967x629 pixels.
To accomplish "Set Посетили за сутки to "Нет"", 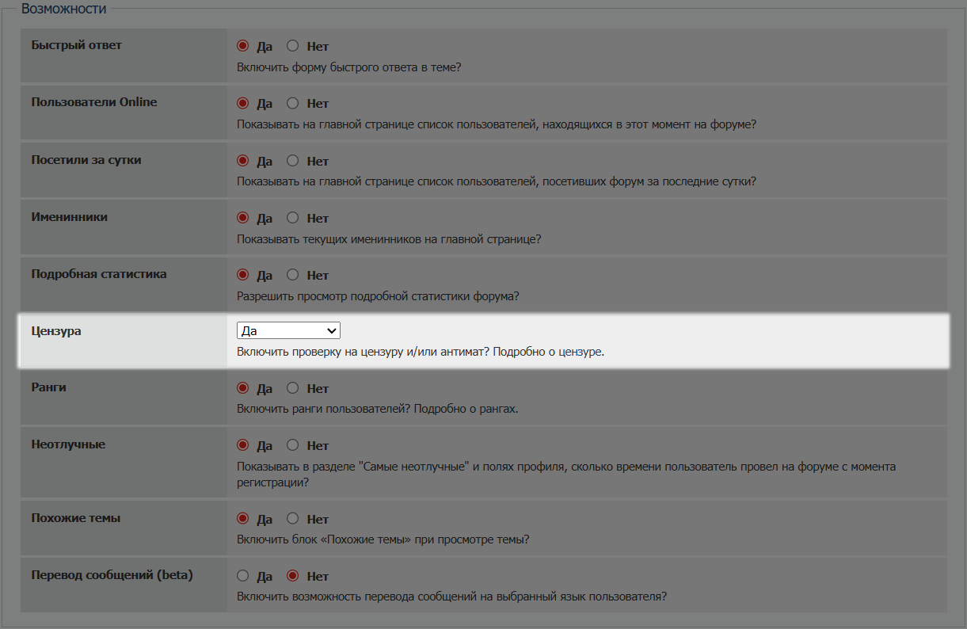I will tap(293, 161).
